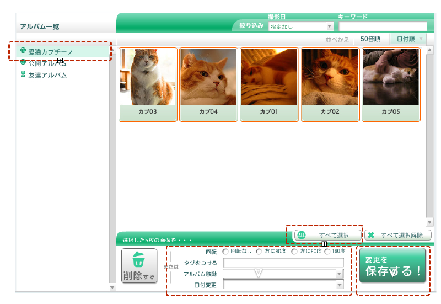Image resolution: width=441 pixels, height=304 pixels.
Task: Click the キーワード search field
Action: pyautogui.click(x=383, y=26)
